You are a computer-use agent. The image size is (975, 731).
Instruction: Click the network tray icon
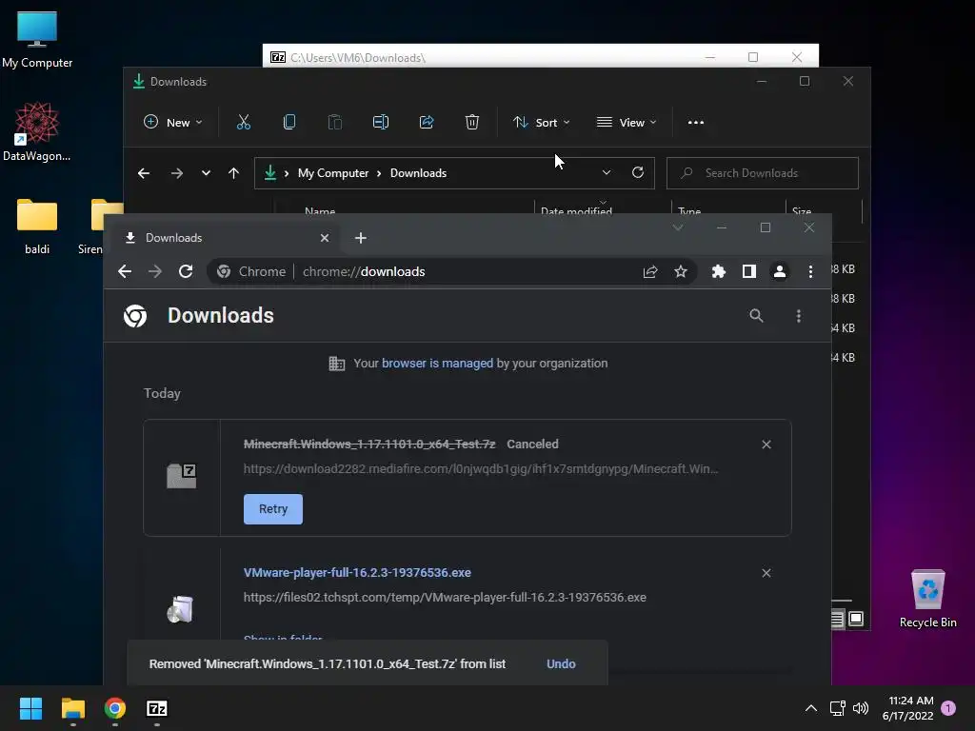pos(837,708)
